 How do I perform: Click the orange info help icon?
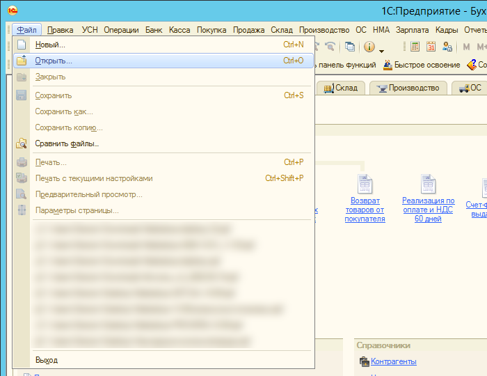click(x=369, y=47)
